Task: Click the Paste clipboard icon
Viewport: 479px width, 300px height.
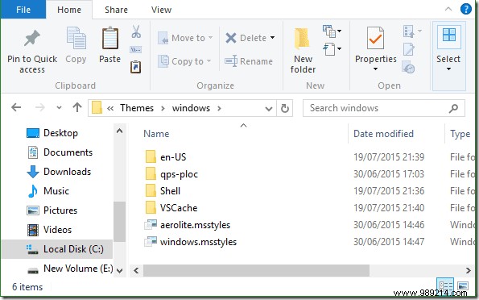Action: pos(109,38)
